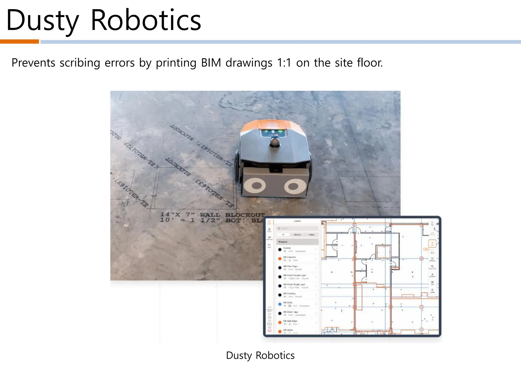
Task: Open the robot icon below Layers in sidebar
Action: [x=269, y=230]
